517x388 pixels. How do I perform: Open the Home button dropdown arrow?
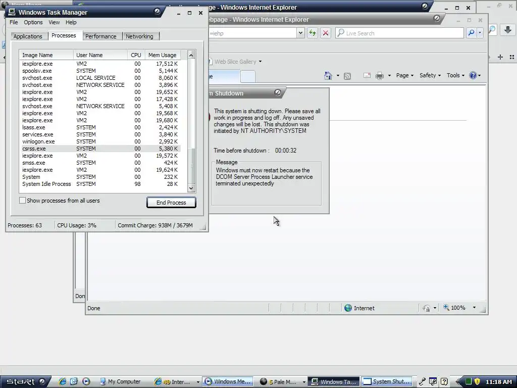[338, 76]
